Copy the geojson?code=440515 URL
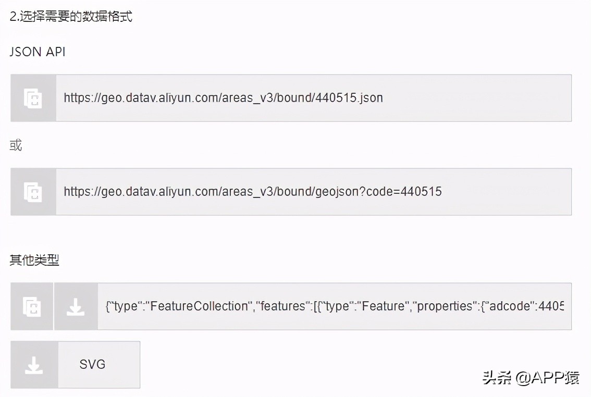The width and height of the screenshot is (591, 397). tap(33, 192)
